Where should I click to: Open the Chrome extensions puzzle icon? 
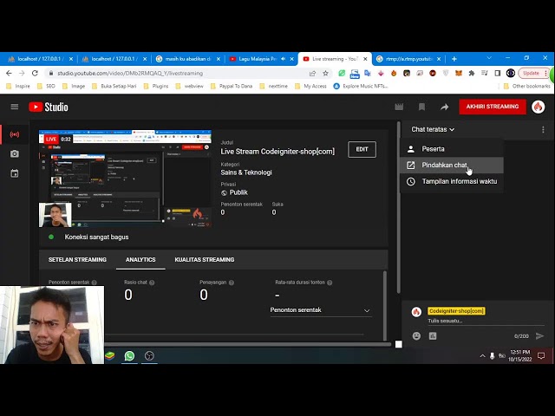[x=472, y=73]
